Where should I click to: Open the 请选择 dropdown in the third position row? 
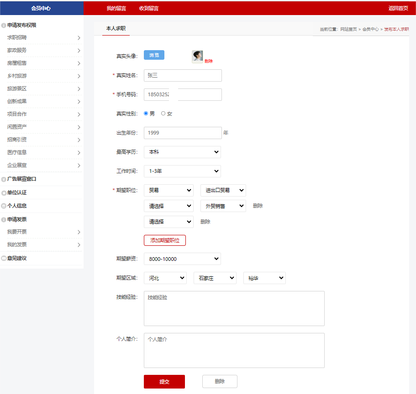(x=169, y=222)
